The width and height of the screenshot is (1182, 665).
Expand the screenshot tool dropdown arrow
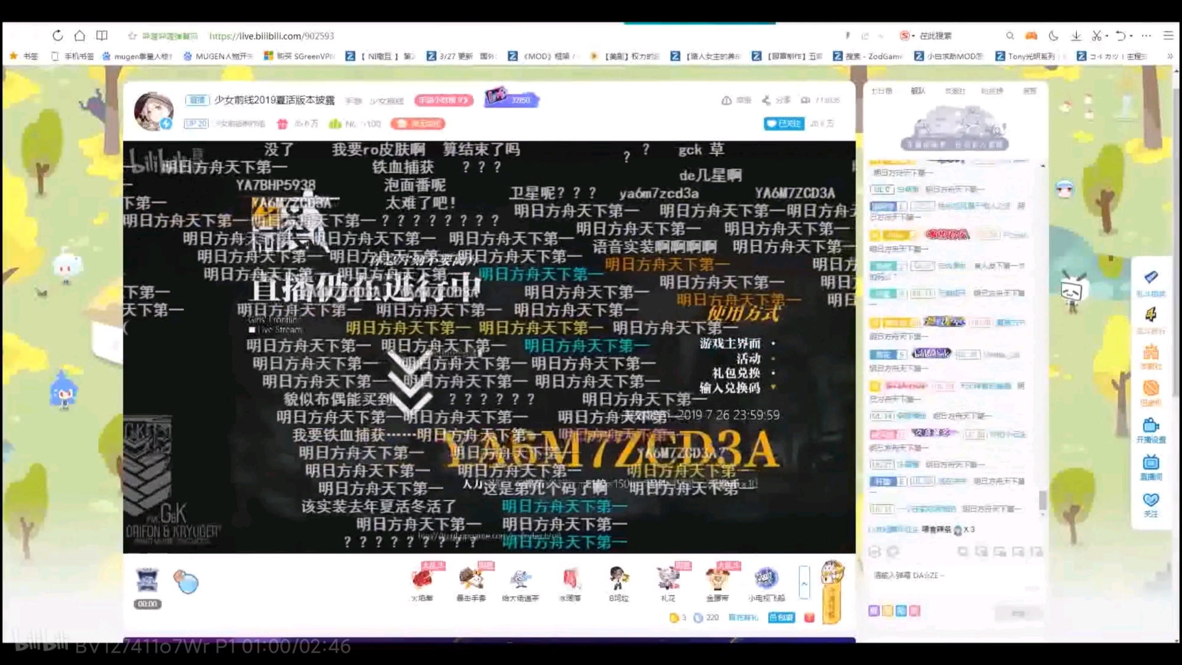pyautogui.click(x=1106, y=36)
